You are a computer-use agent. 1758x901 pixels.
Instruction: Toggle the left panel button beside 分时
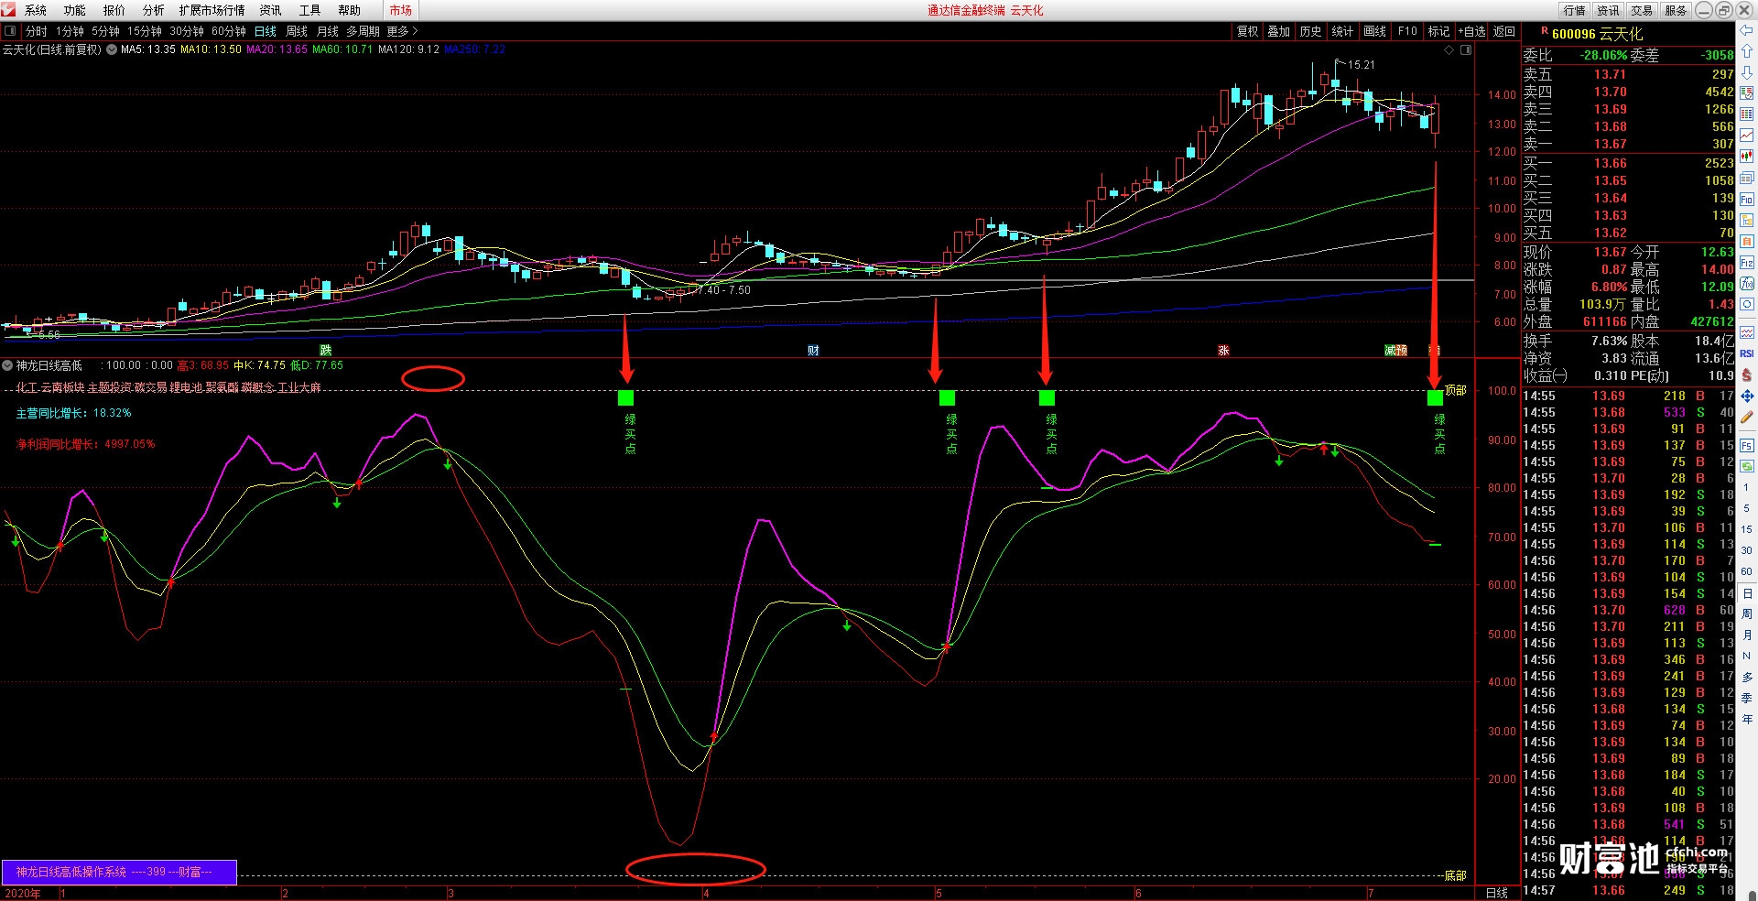pyautogui.click(x=10, y=31)
